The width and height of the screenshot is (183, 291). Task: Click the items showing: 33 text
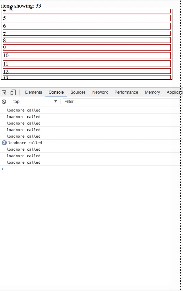21,6
